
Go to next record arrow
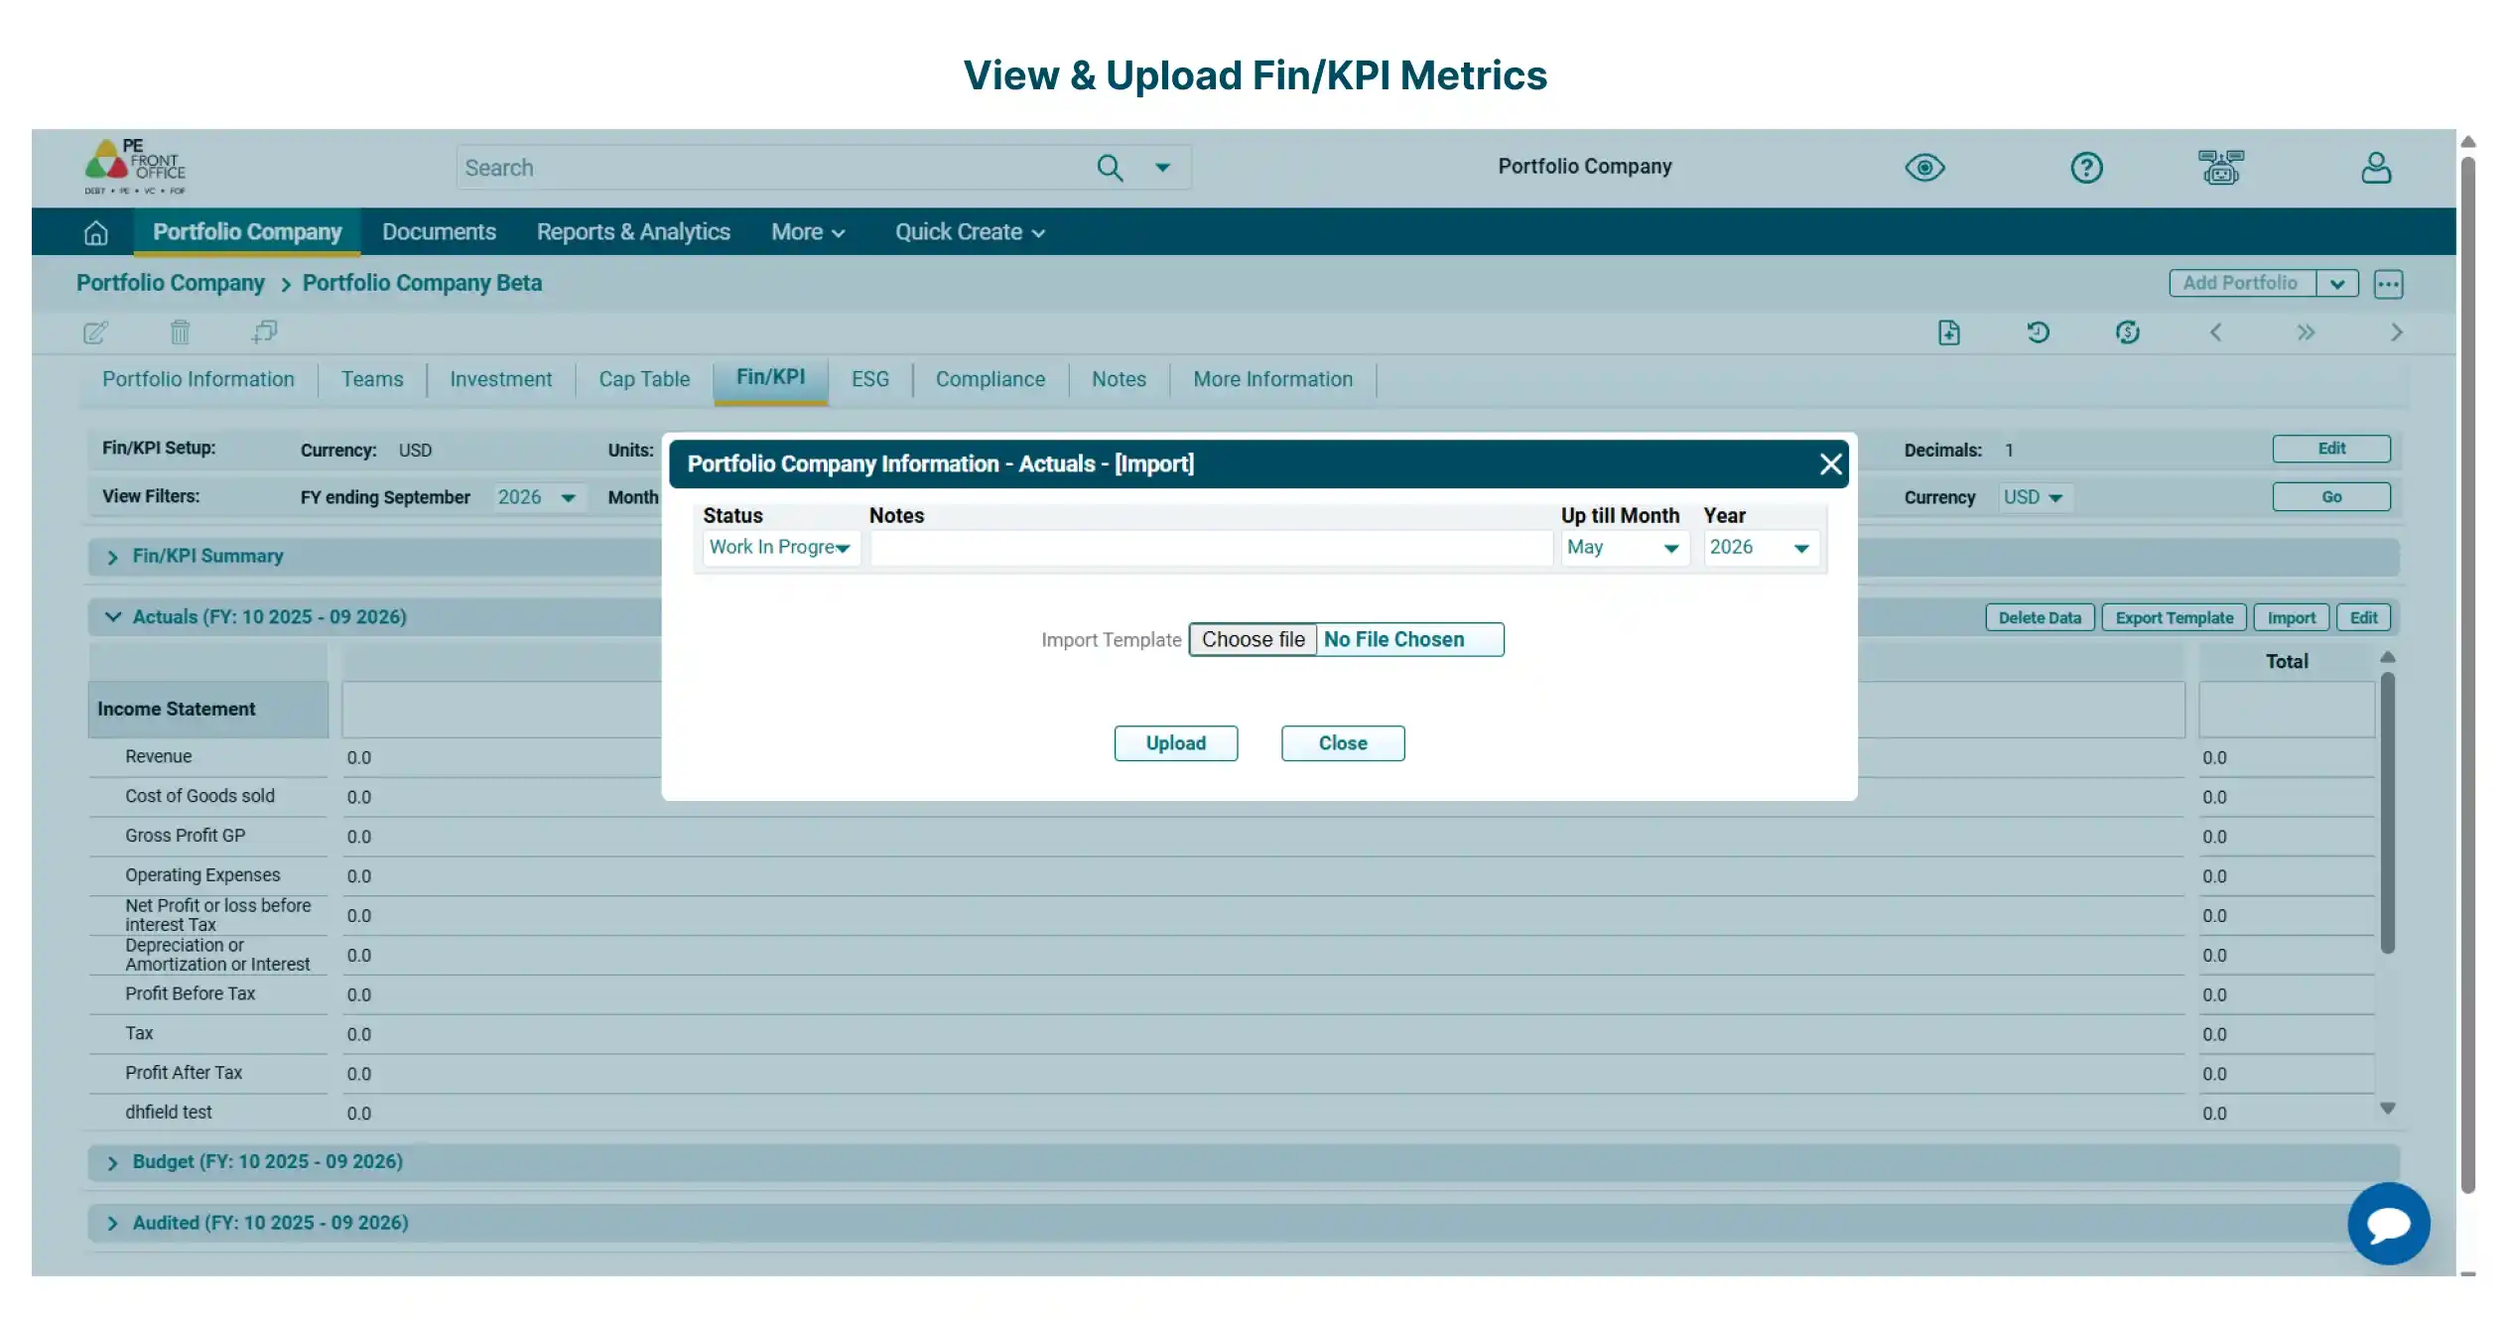(x=2397, y=332)
